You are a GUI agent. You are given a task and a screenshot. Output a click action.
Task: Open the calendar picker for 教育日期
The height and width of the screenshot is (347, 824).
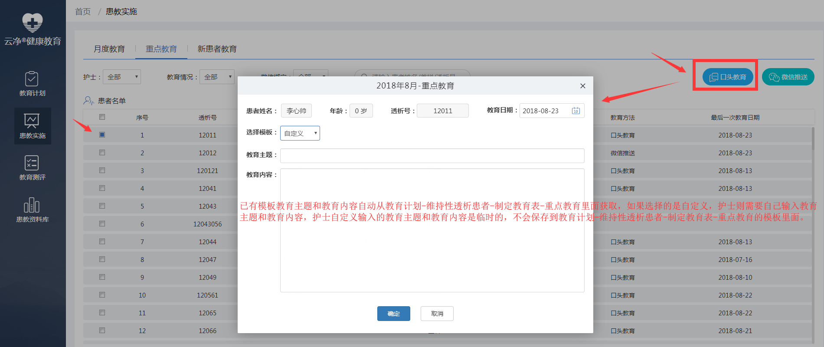575,111
